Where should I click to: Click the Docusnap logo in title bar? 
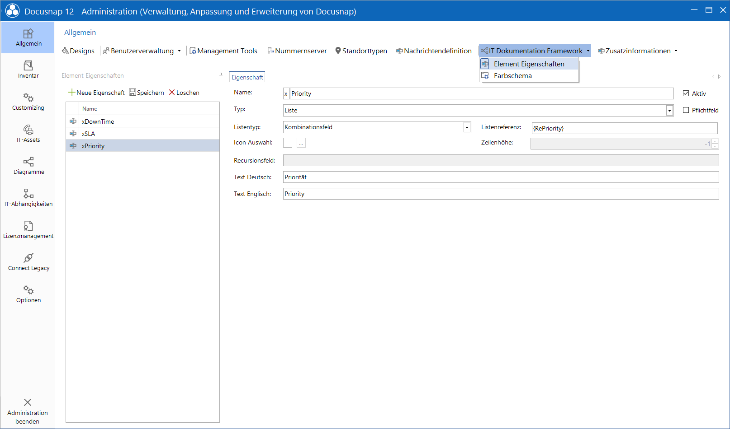(x=12, y=11)
